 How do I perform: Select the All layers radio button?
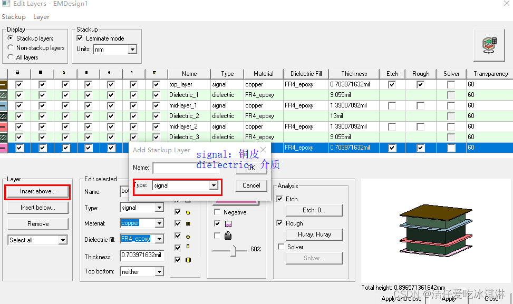pyautogui.click(x=11, y=57)
